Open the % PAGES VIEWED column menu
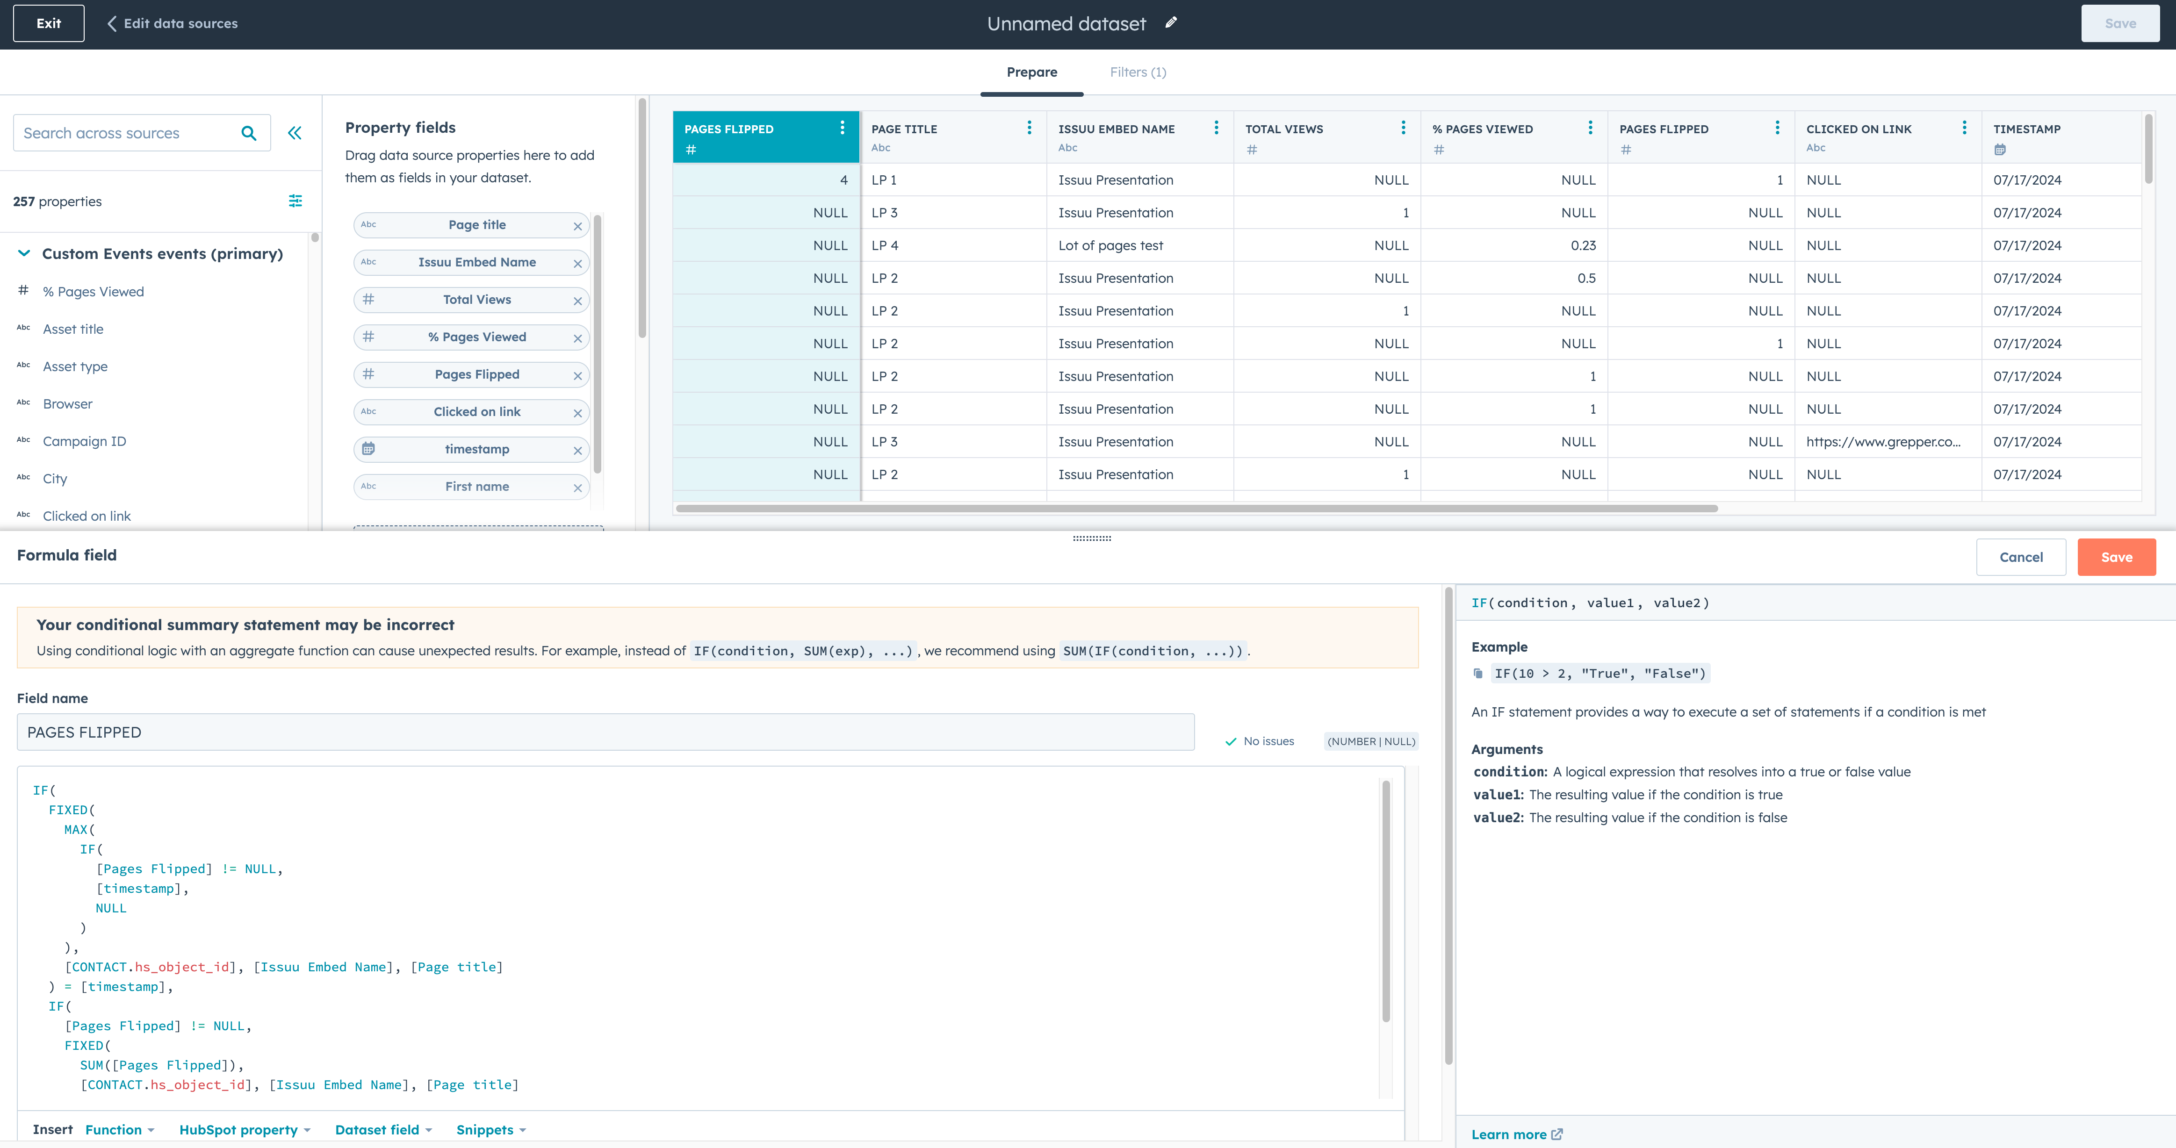This screenshot has width=2176, height=1148. pos(1591,128)
